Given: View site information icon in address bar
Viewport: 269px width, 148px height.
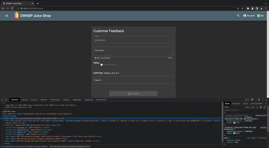Looking at the screenshot, I should [x=18, y=8].
